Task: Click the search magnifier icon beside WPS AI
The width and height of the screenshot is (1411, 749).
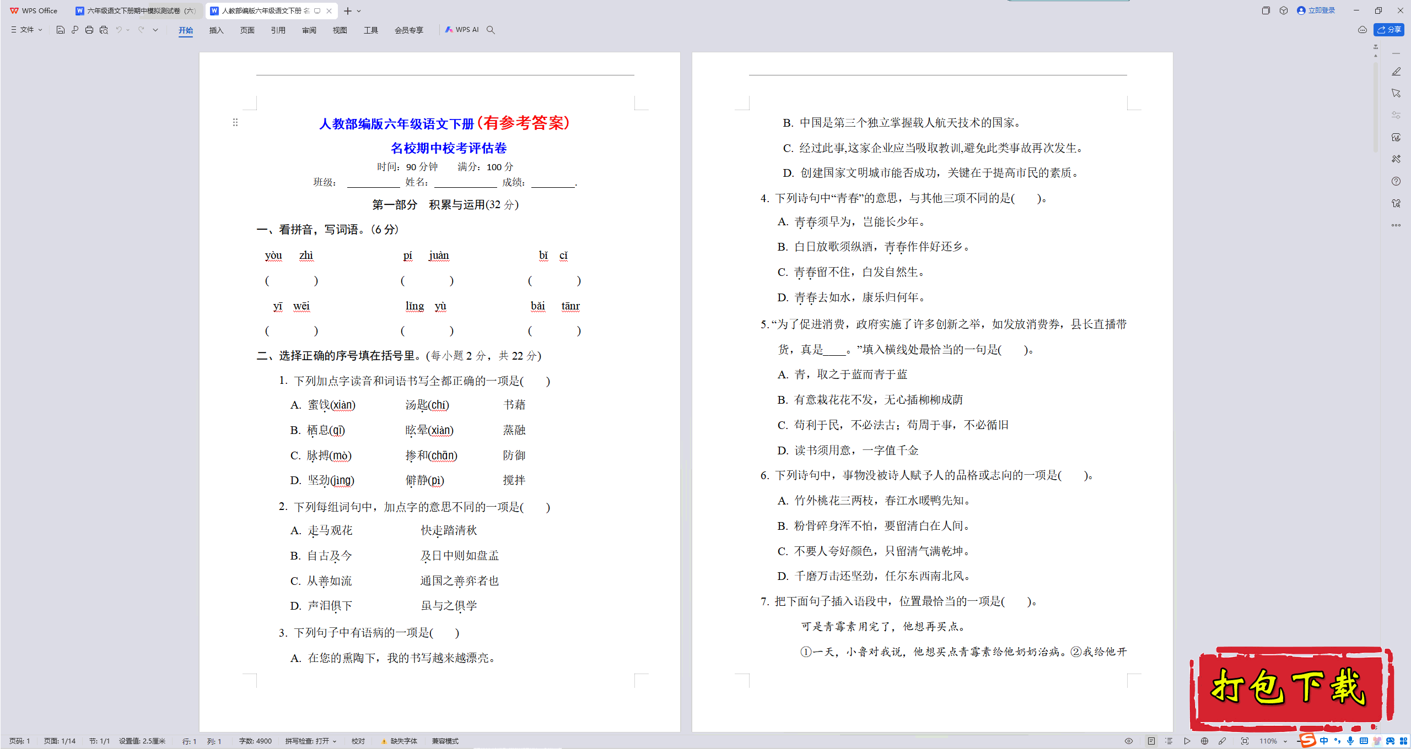Action: [491, 30]
